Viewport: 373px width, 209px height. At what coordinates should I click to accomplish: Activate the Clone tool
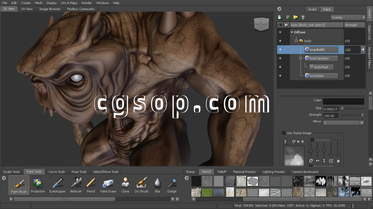coord(125,185)
